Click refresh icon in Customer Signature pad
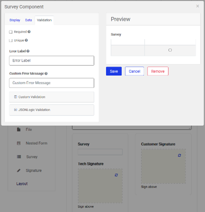Viewport: 205px width, 212px height. coord(179,155)
